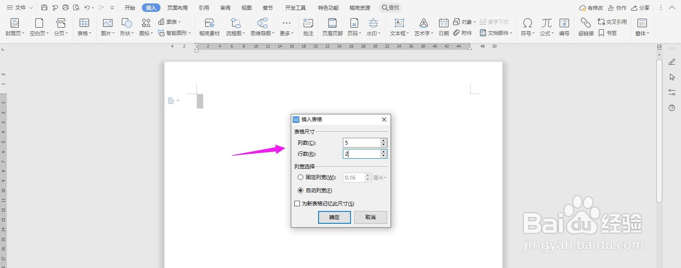Open the 思维导图 mind map tool
681x268 pixels.
coord(262,27)
